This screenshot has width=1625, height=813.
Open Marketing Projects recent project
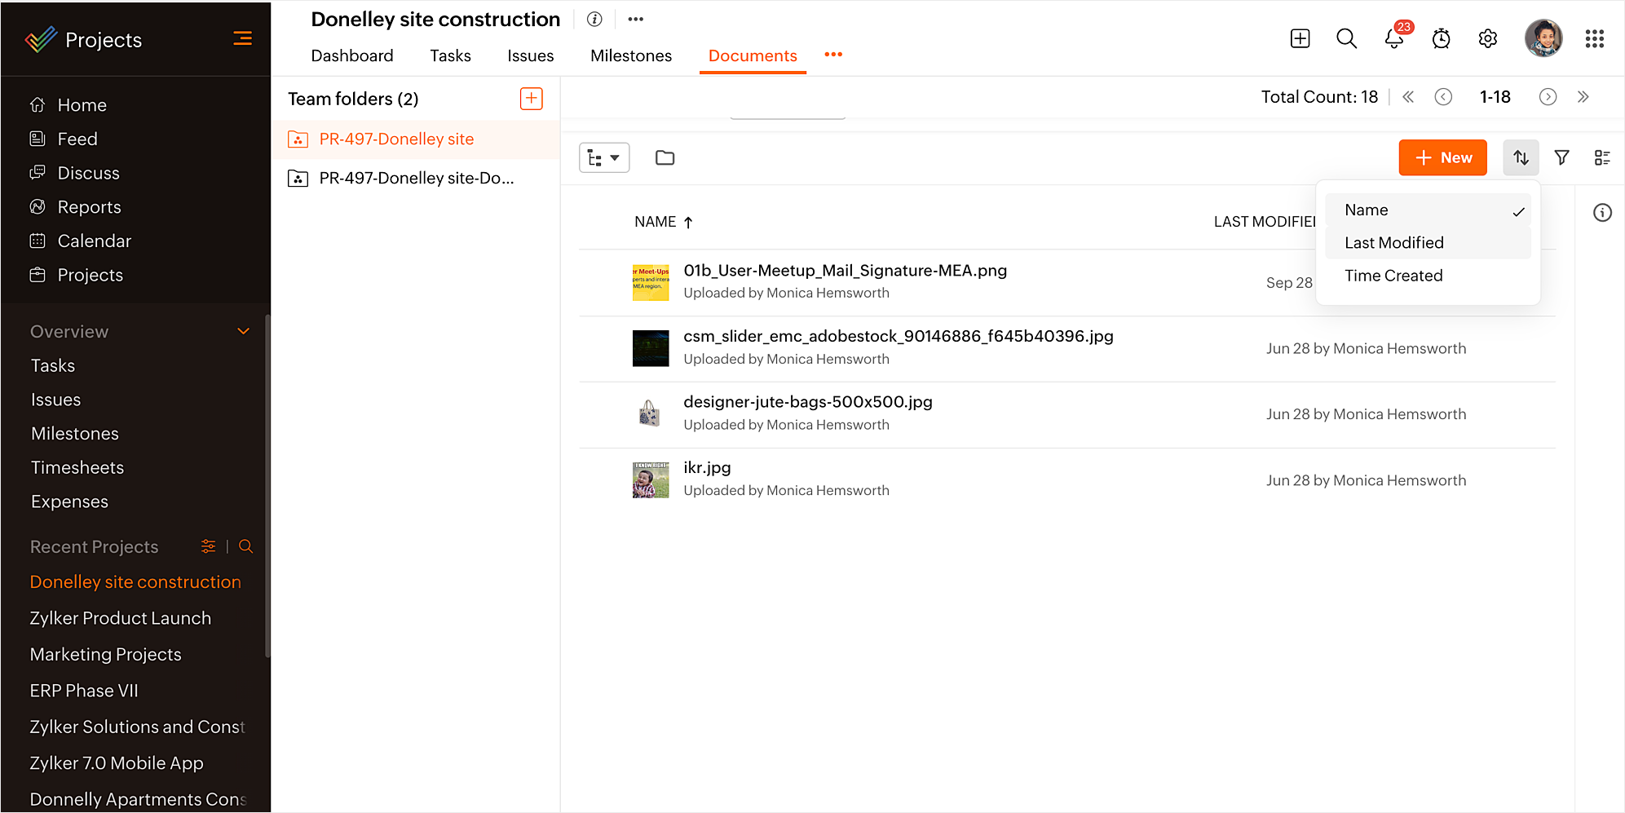pos(106,655)
